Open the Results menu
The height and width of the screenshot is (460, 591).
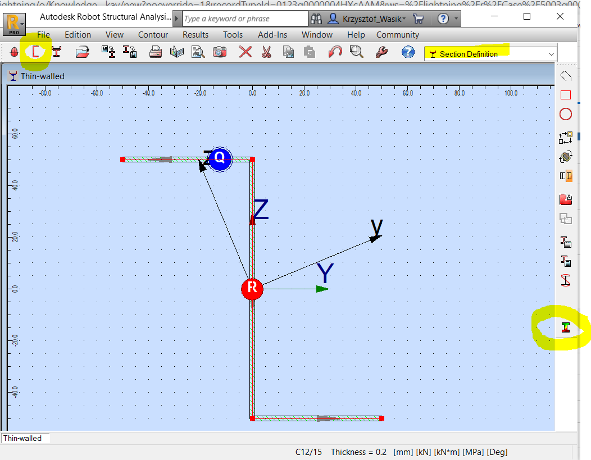coord(195,34)
